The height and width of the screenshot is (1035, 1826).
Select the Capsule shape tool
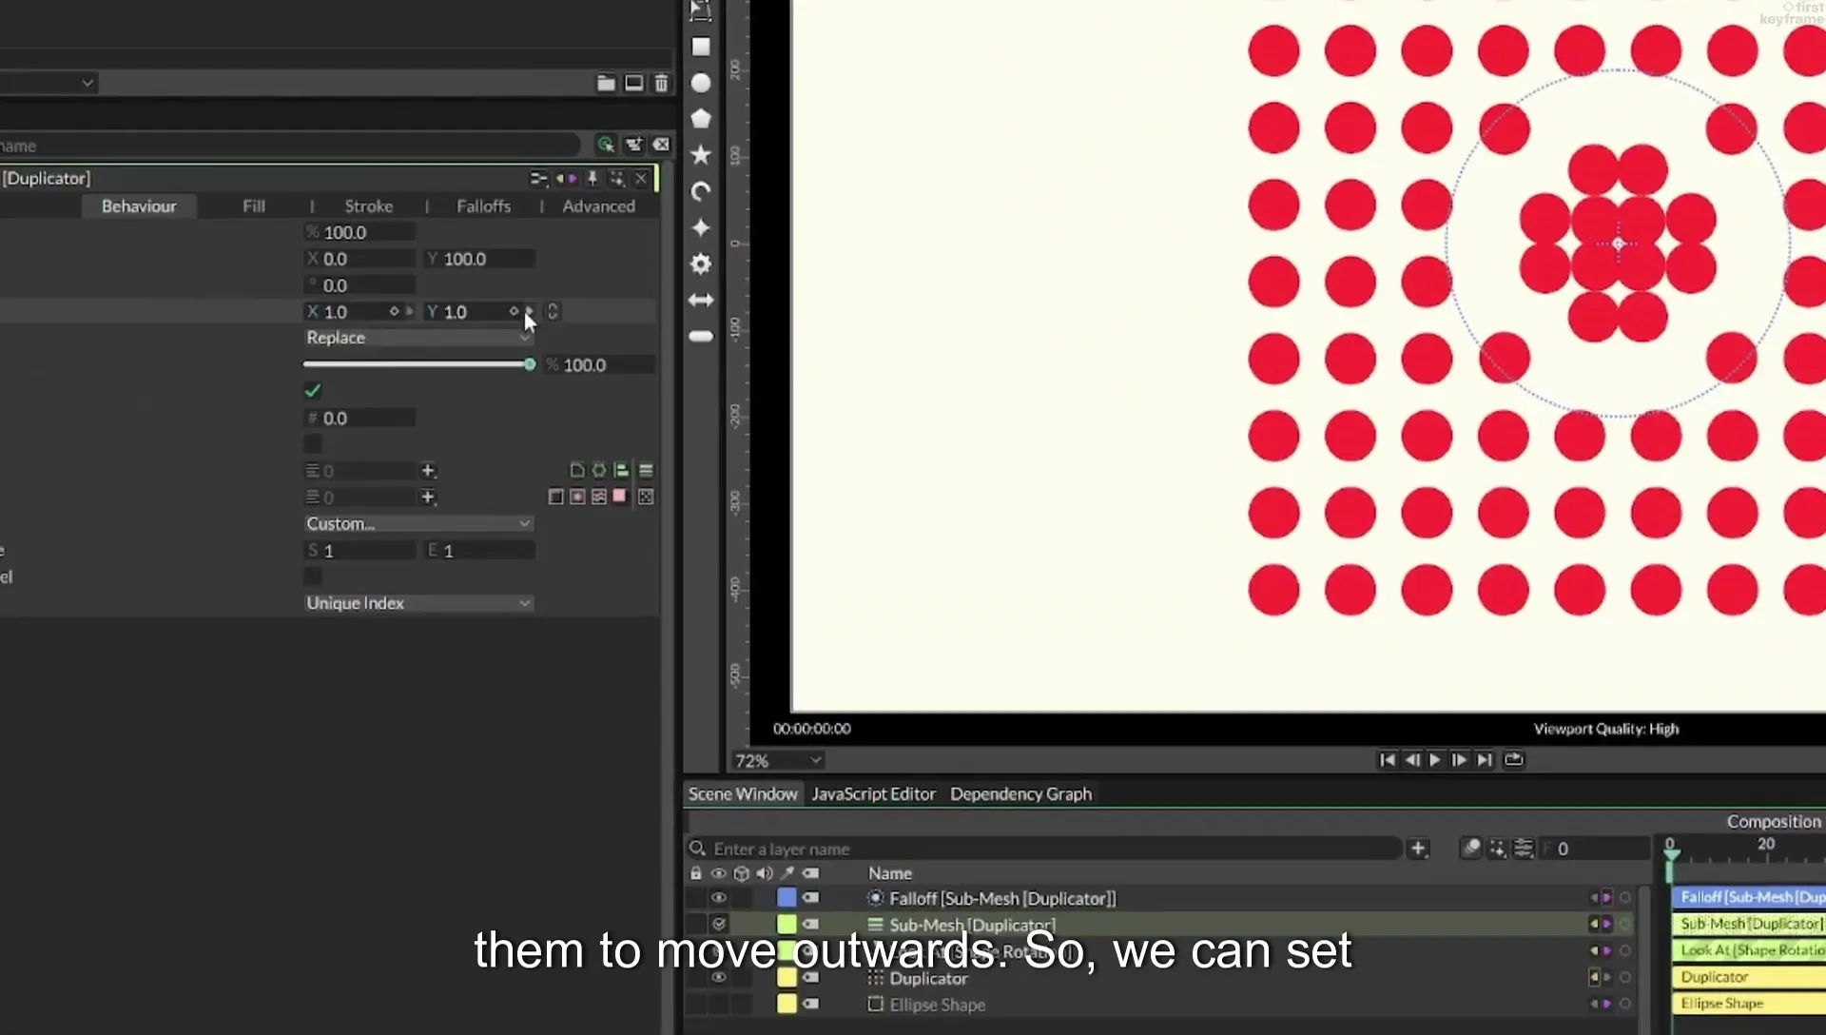(x=701, y=336)
